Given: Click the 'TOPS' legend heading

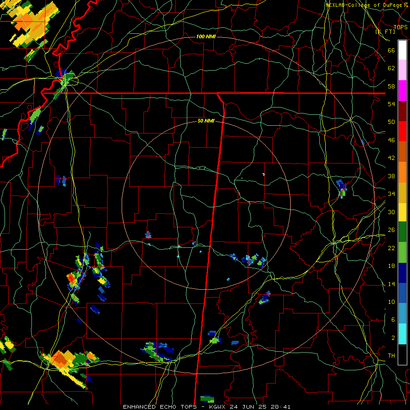Looking at the screenshot, I should point(400,27).
